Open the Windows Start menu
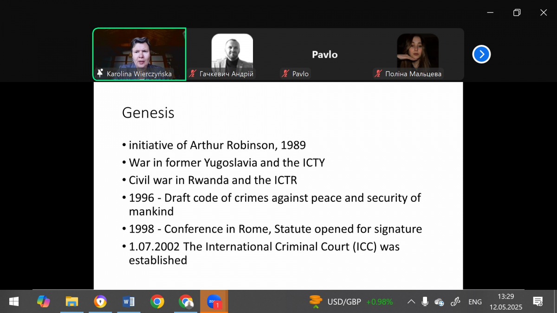This screenshot has height=313, width=557. pos(14,302)
